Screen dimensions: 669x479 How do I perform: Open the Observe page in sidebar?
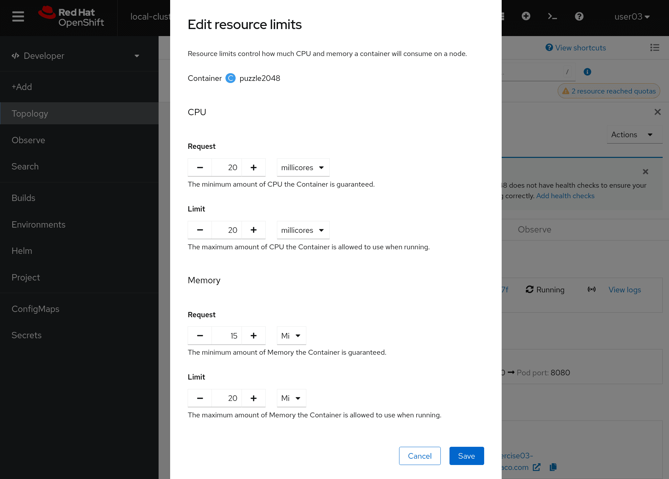28,140
